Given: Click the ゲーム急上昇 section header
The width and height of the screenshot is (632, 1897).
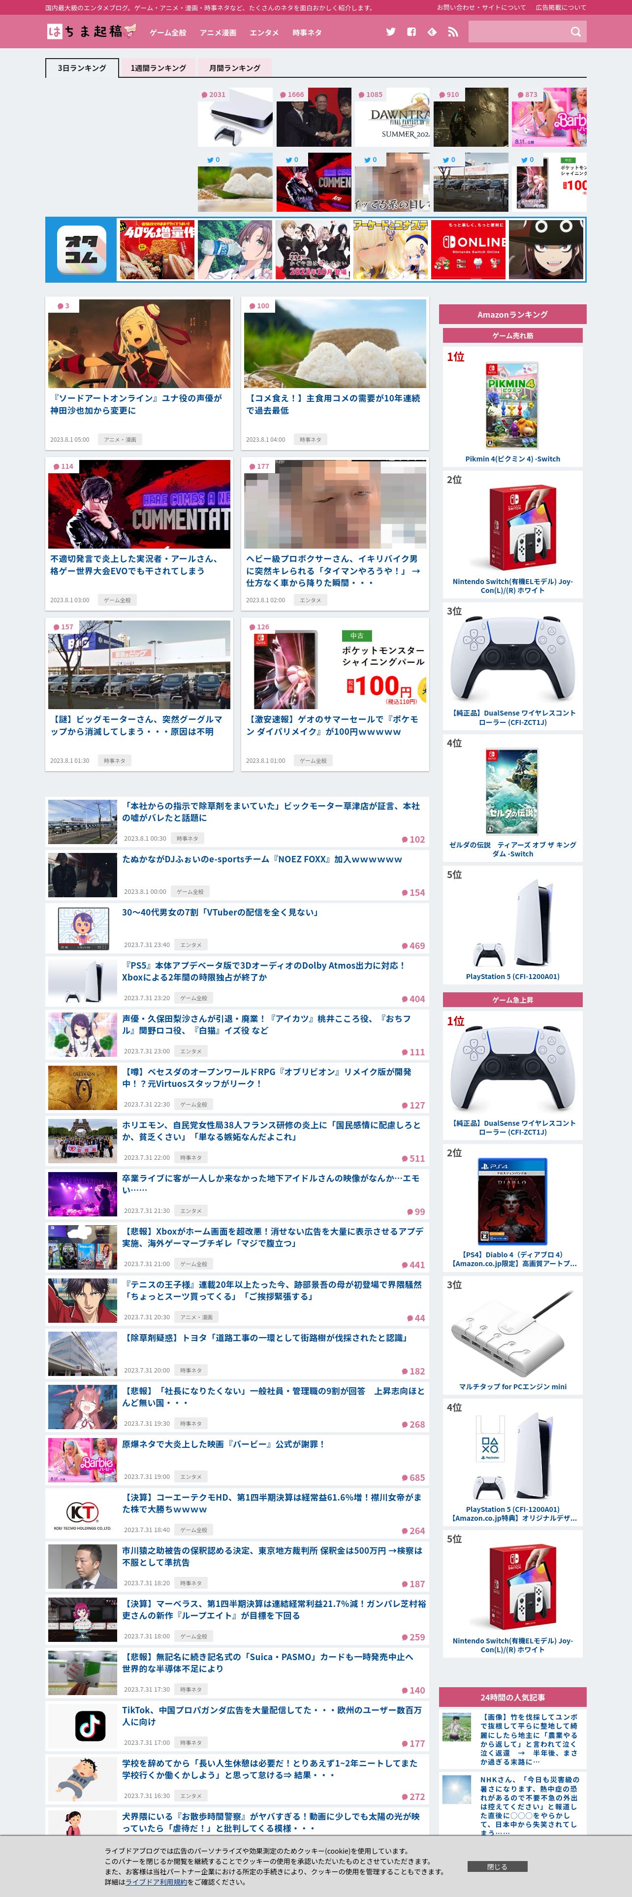Looking at the screenshot, I should pyautogui.click(x=512, y=999).
